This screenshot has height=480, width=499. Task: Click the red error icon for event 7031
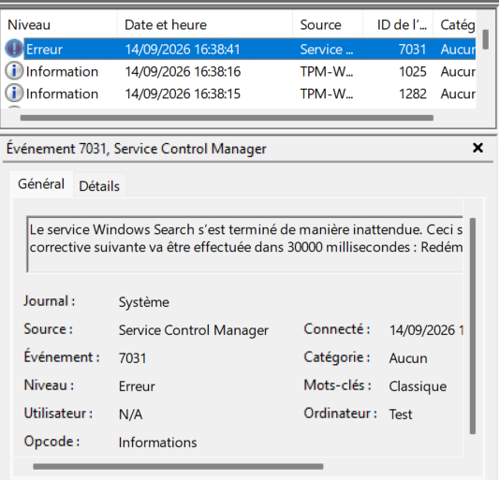click(x=14, y=49)
